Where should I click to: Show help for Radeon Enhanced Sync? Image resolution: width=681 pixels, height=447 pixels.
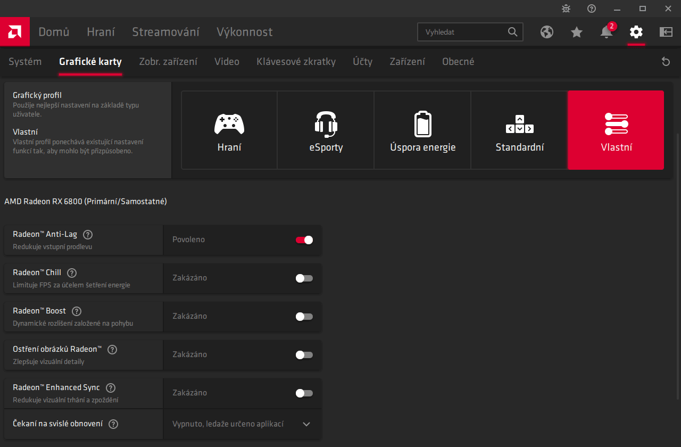(111, 388)
